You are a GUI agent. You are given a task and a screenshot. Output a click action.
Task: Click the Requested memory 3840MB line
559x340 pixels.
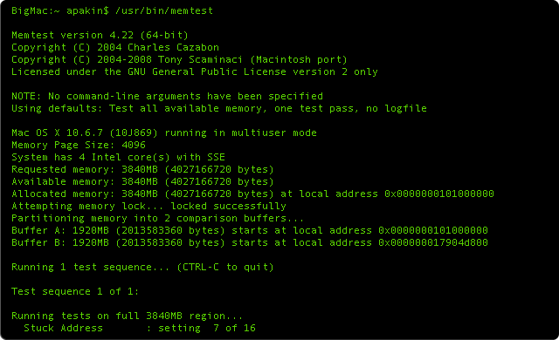(x=142, y=169)
